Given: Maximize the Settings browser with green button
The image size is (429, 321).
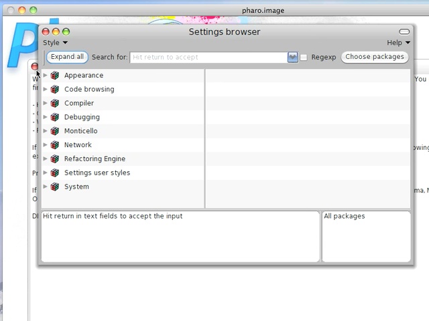Looking at the screenshot, I should 66,32.
